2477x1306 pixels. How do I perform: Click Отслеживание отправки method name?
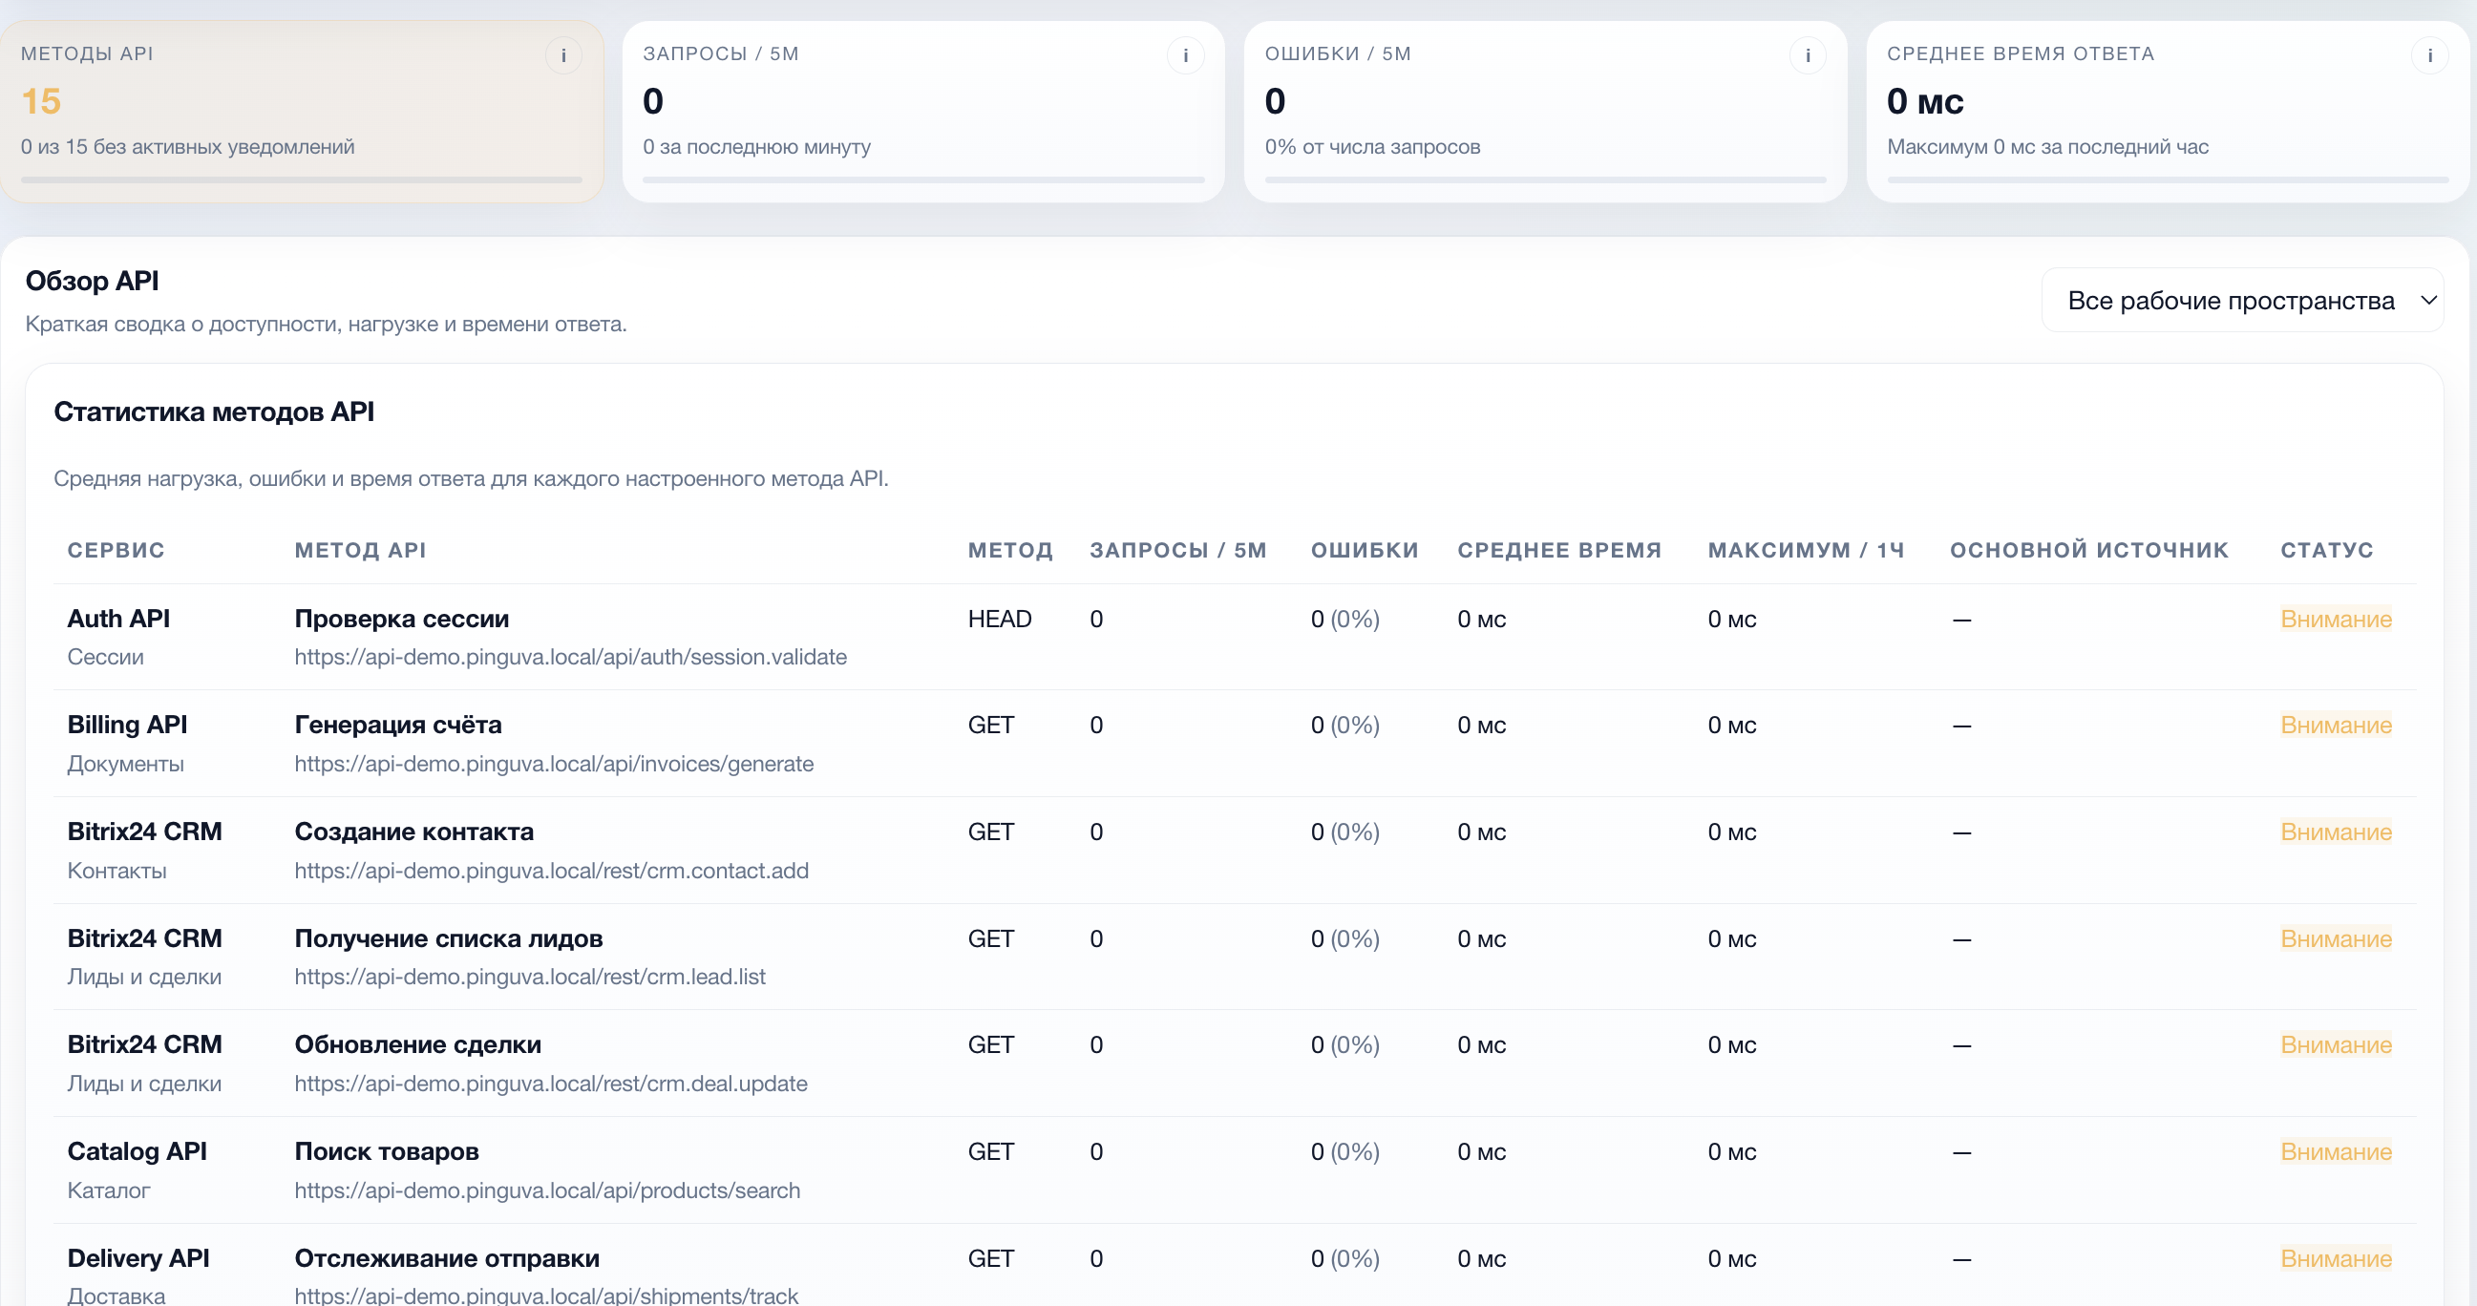point(447,1257)
